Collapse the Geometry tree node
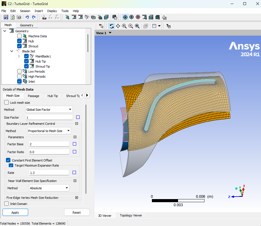This screenshot has width=261, height=226. (x=5, y=31)
